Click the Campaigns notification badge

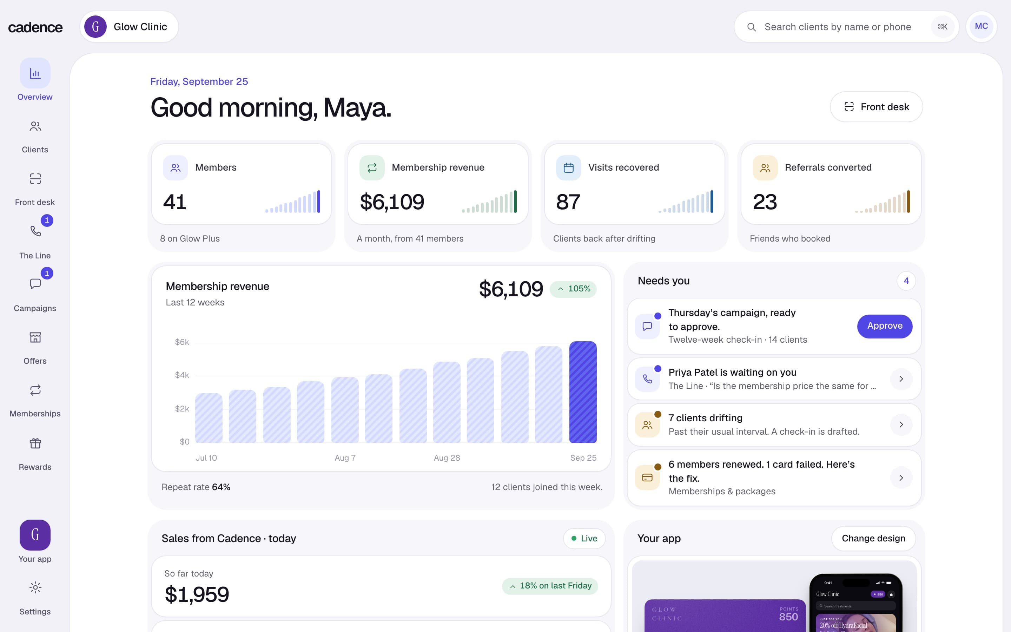[x=47, y=274]
